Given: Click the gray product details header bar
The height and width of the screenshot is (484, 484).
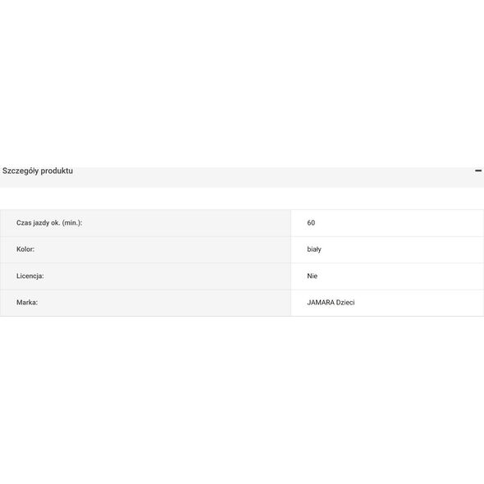Looking at the screenshot, I should pyautogui.click(x=242, y=177).
